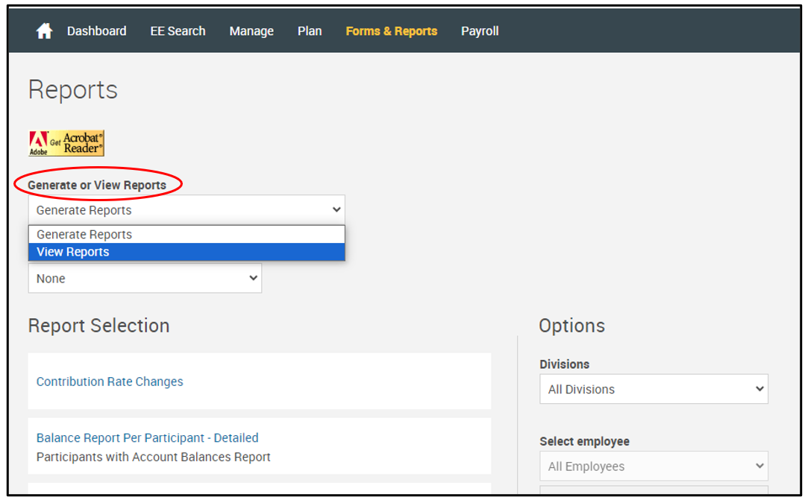Image resolution: width=808 pixels, height=503 pixels.
Task: Click the Participants with Account Balances Report text
Action: tap(153, 457)
